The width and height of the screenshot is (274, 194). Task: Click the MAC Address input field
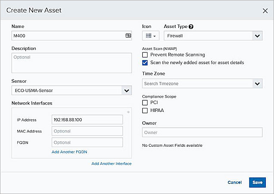pyautogui.click(x=87, y=131)
